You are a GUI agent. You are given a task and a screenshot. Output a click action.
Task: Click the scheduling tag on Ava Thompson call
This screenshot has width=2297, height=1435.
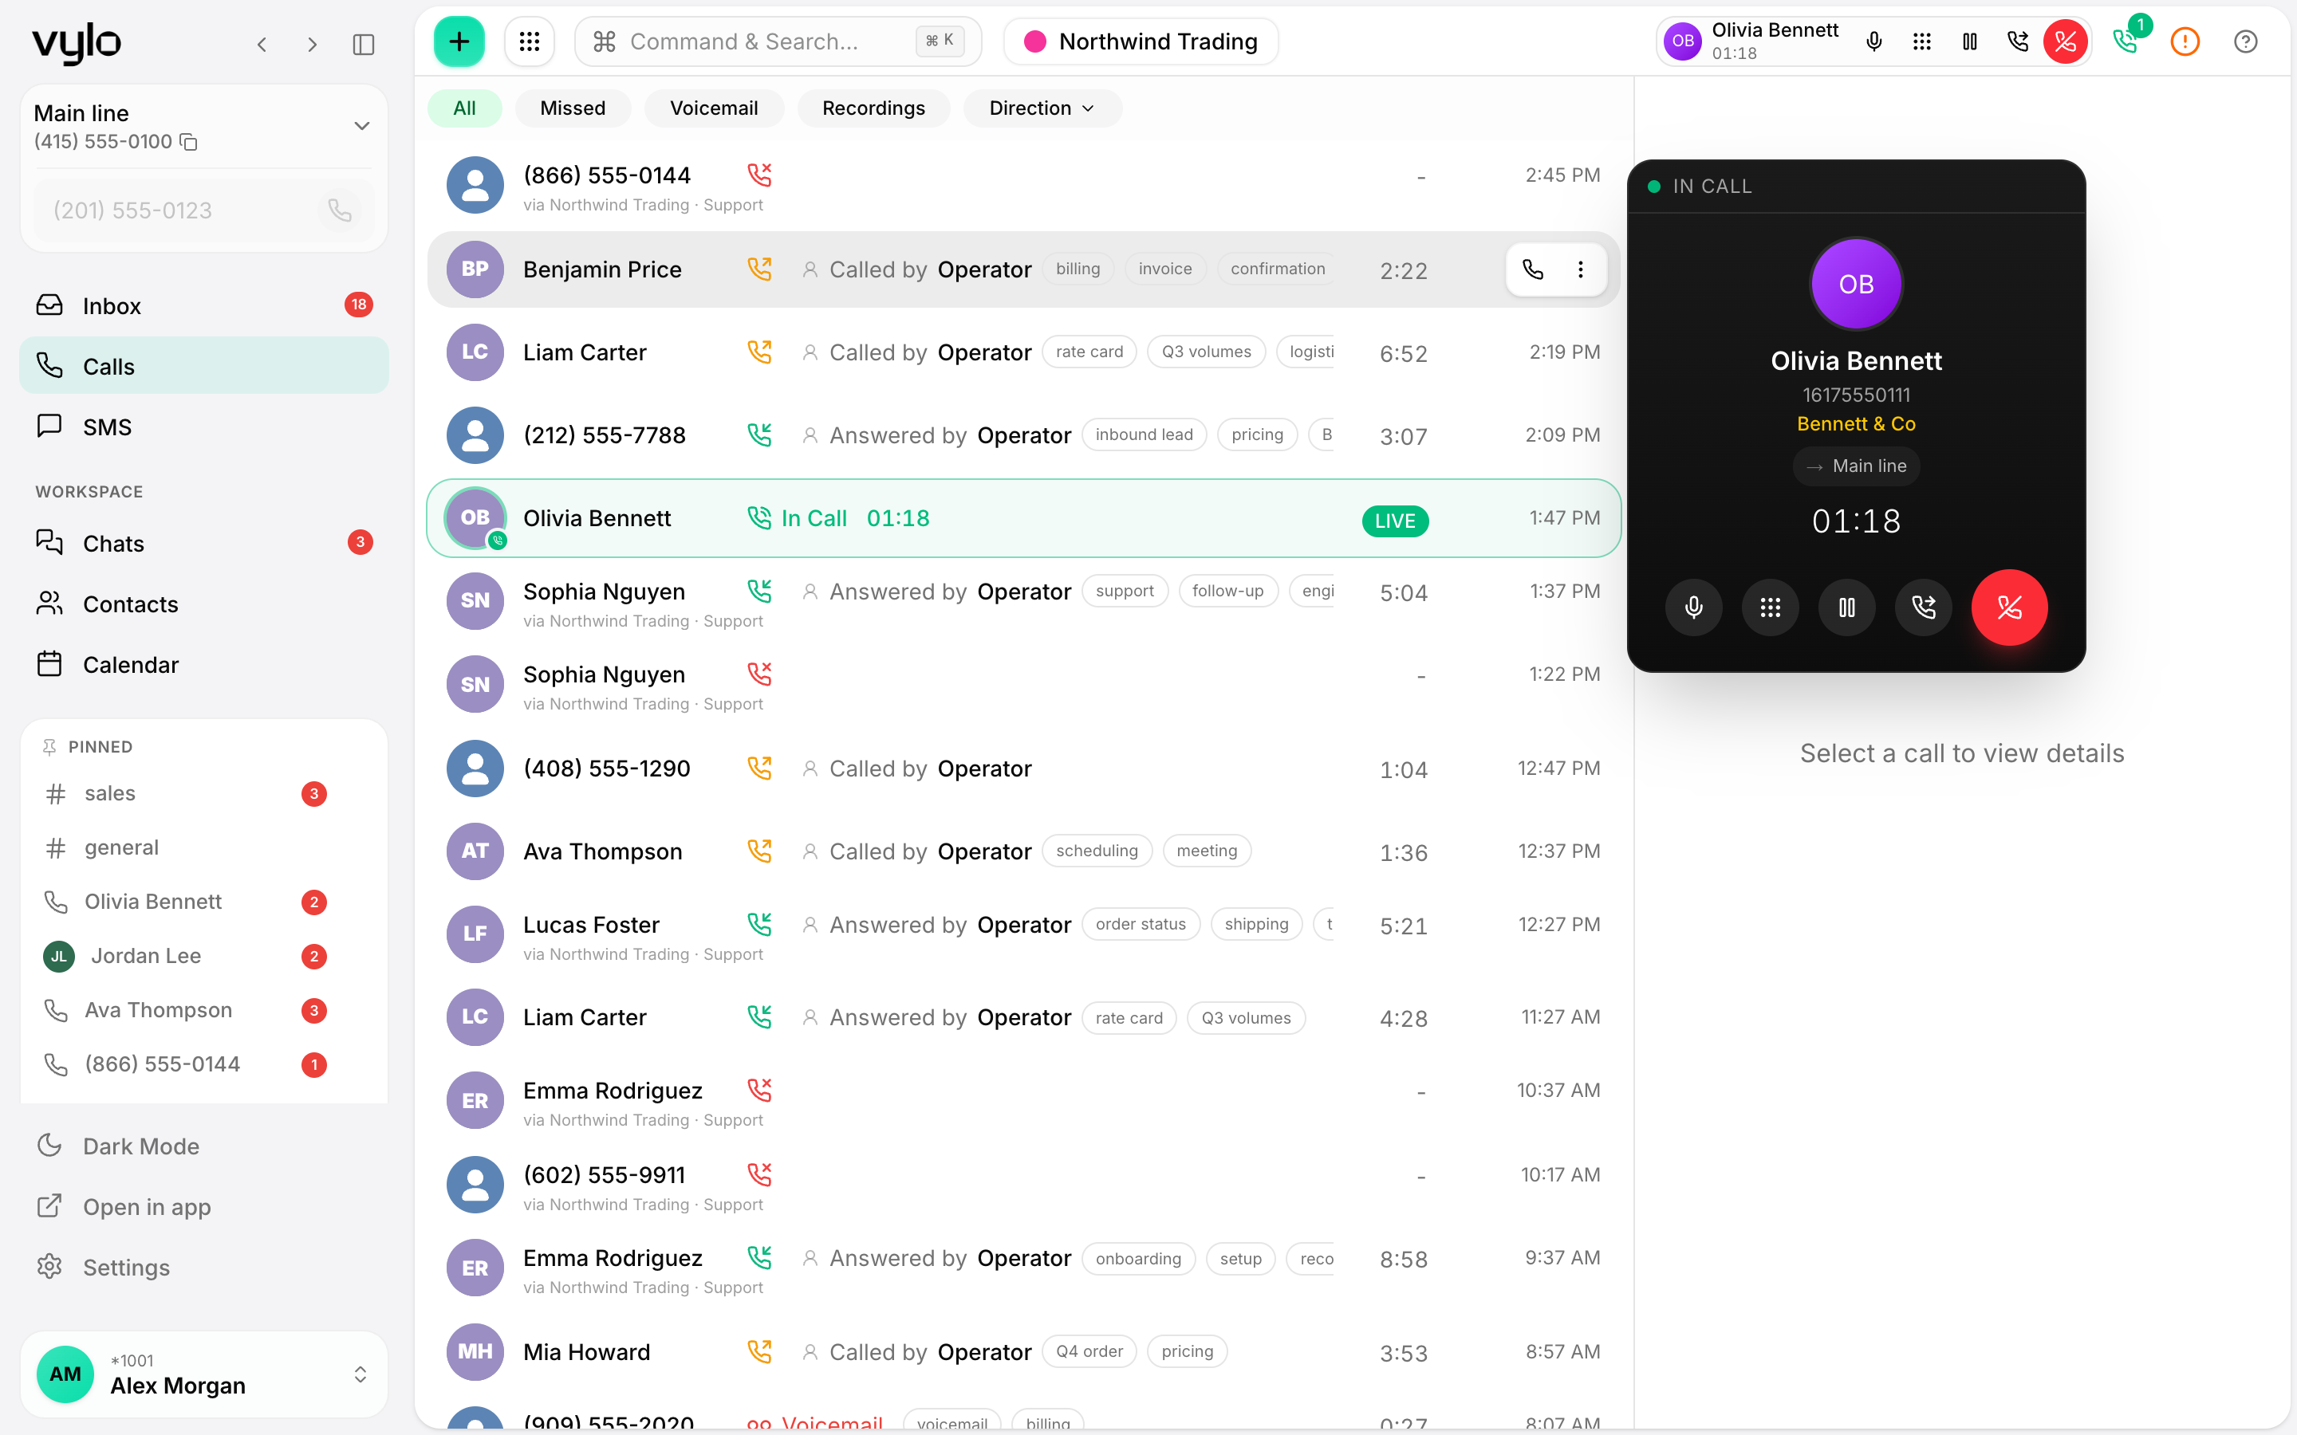pyautogui.click(x=1097, y=851)
